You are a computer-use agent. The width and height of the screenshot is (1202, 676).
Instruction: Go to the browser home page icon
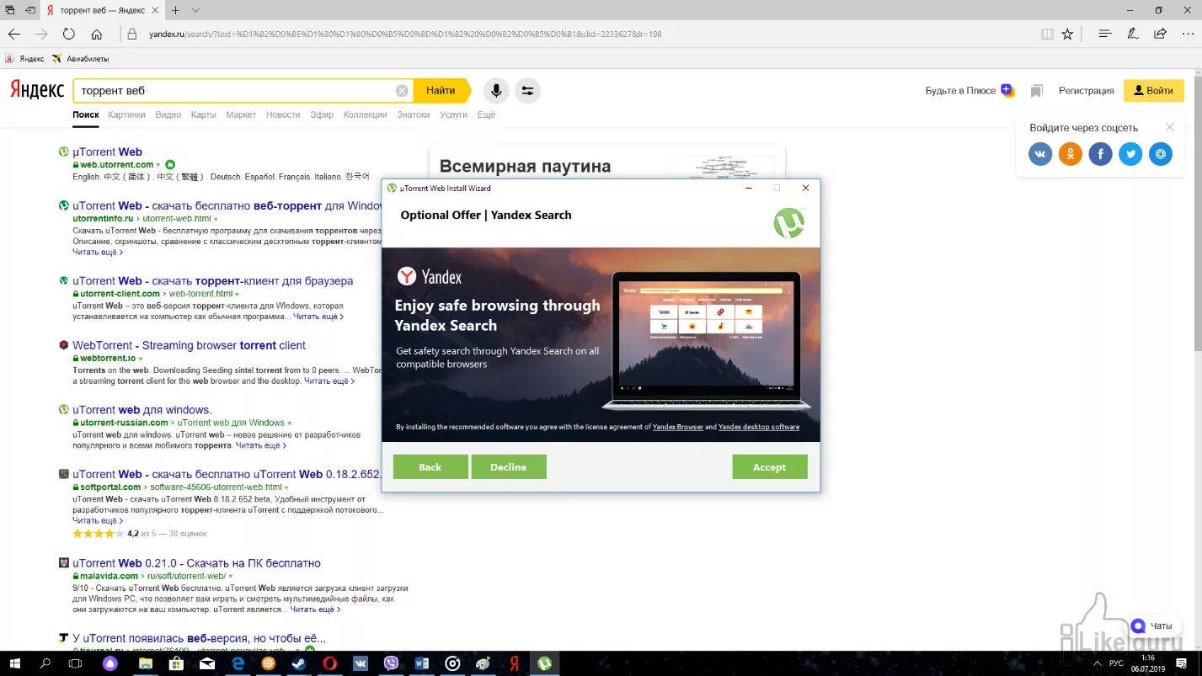point(97,35)
